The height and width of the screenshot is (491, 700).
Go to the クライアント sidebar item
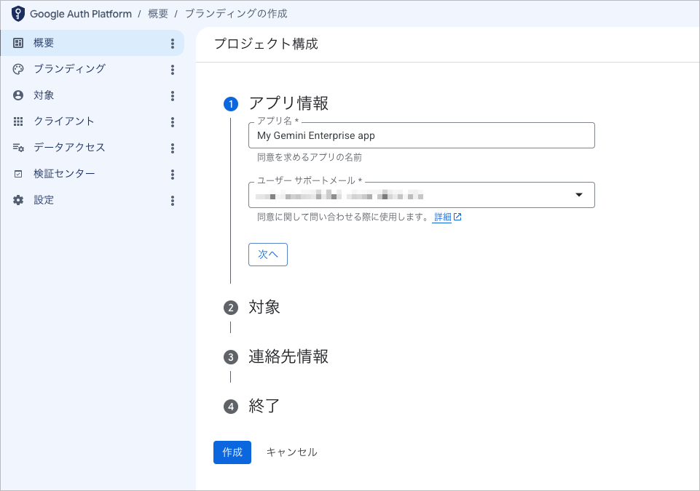(93, 121)
